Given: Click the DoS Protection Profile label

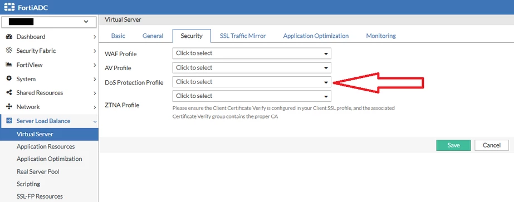Looking at the screenshot, I should coord(134,82).
